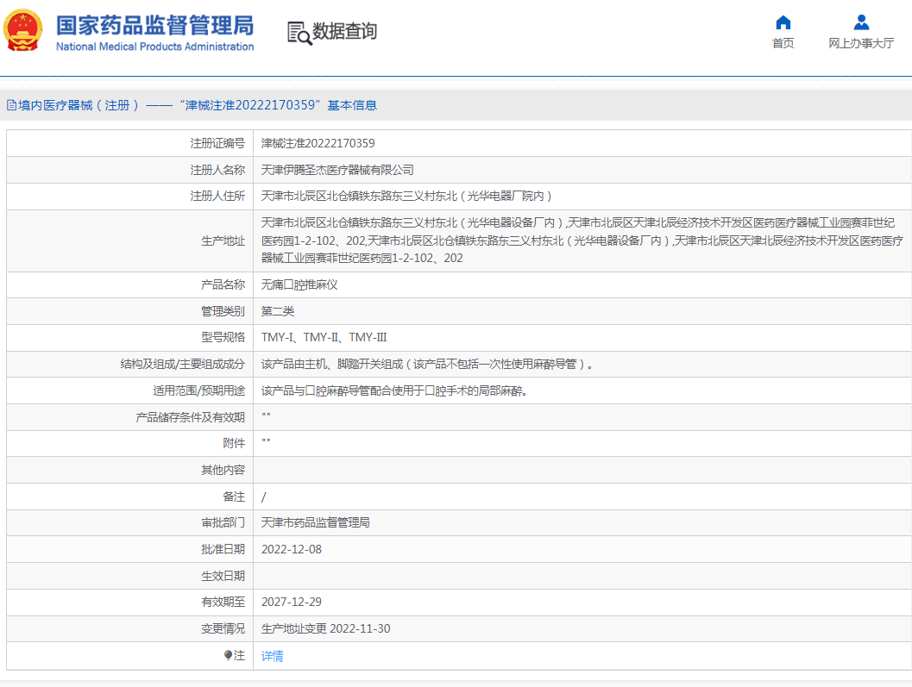Click the 附件 row label
This screenshot has width=912, height=687.
(x=235, y=443)
